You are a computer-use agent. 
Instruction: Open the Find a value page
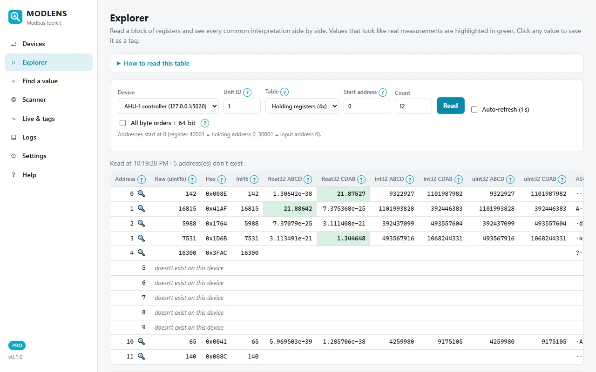click(x=48, y=81)
